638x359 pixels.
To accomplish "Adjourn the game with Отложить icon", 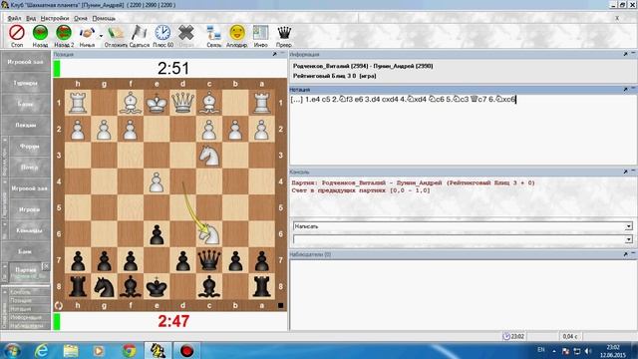I will tap(116, 33).
